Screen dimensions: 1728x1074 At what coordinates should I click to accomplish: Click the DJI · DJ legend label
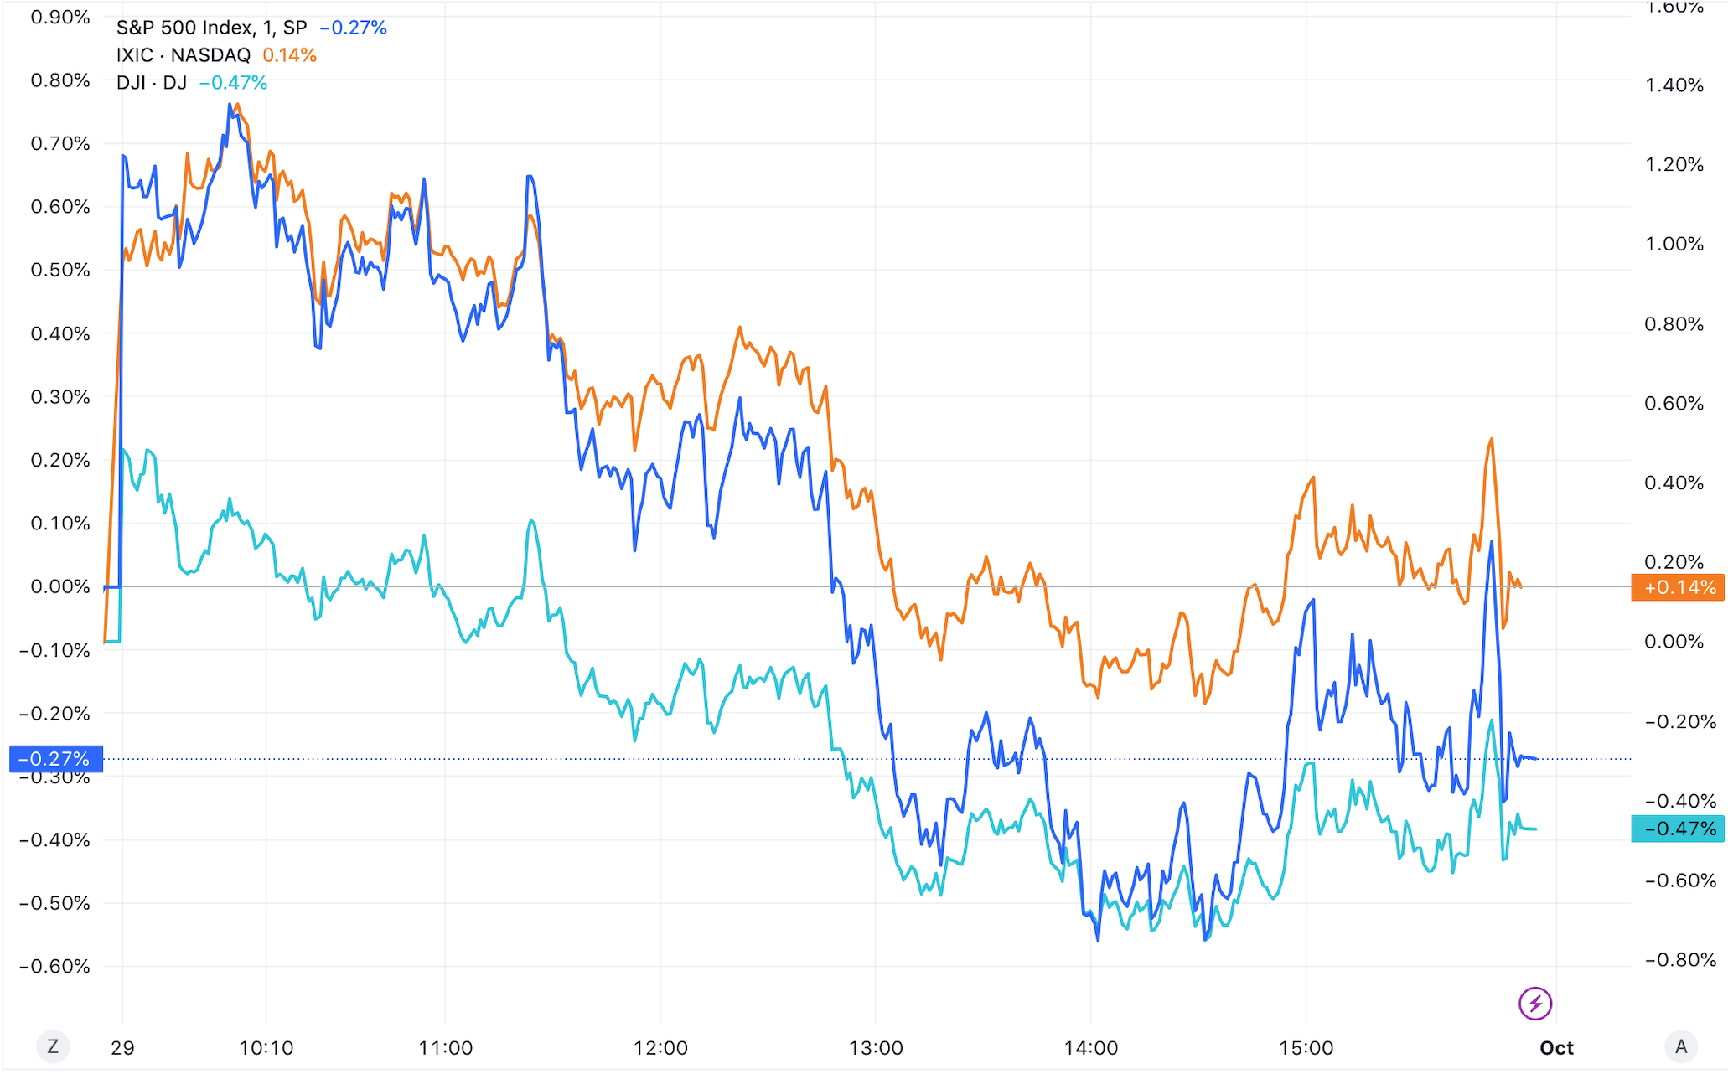tap(152, 83)
